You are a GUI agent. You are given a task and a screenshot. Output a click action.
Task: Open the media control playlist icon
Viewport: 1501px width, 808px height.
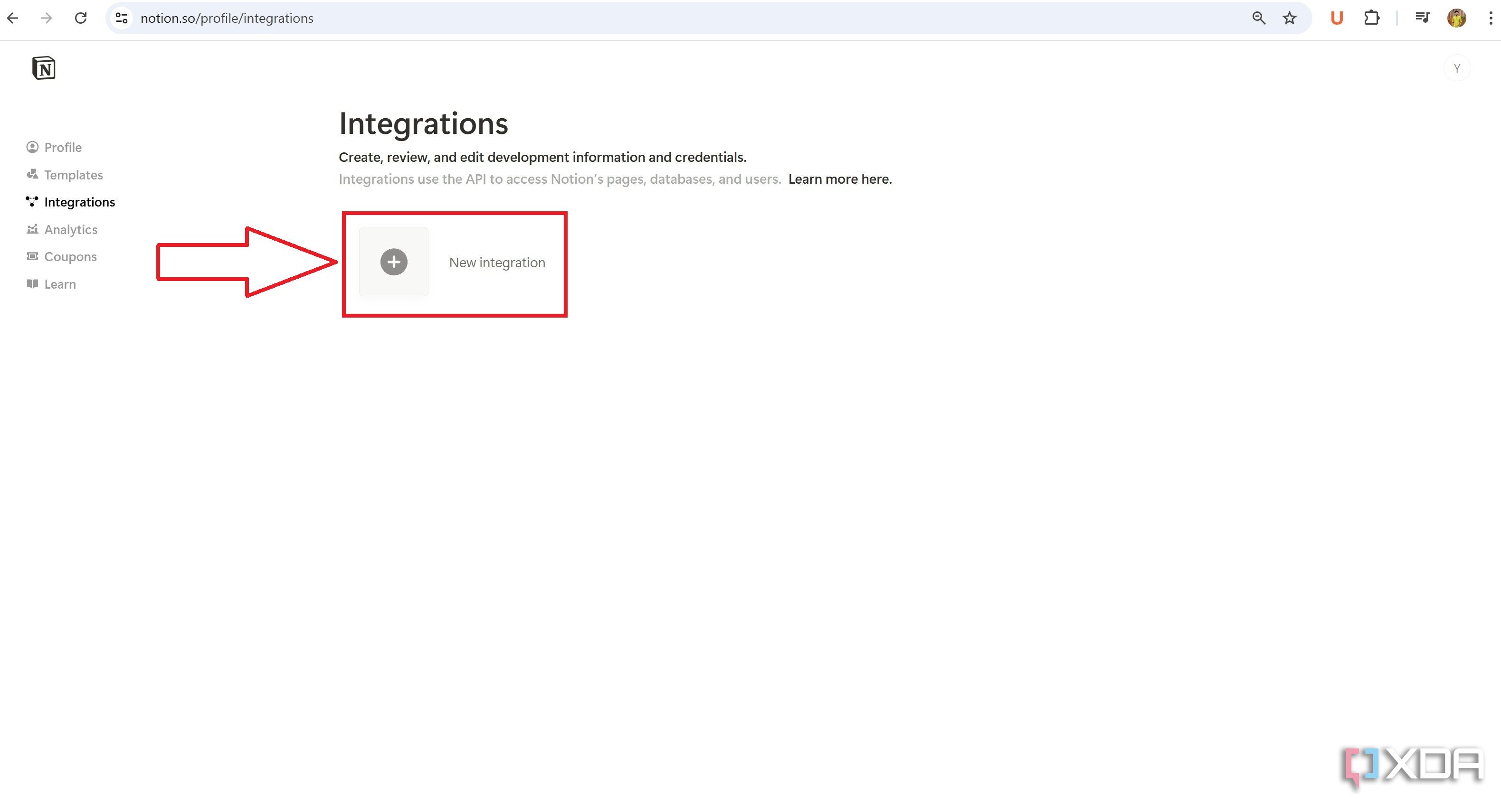click(1422, 18)
